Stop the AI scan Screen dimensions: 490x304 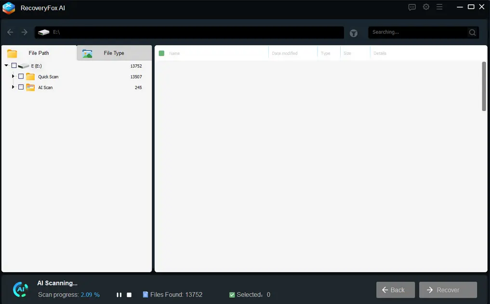click(129, 295)
